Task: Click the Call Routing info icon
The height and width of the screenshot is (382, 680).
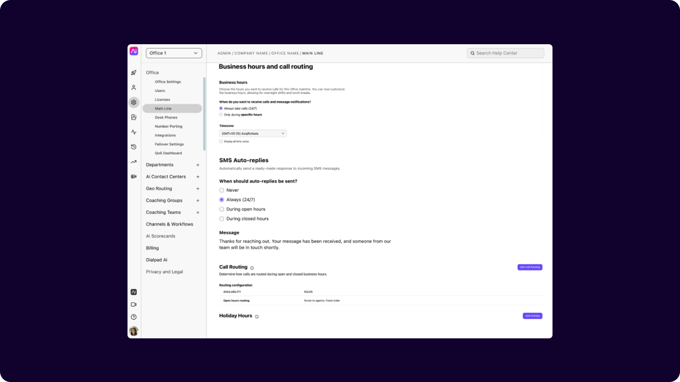Action: pos(252,268)
